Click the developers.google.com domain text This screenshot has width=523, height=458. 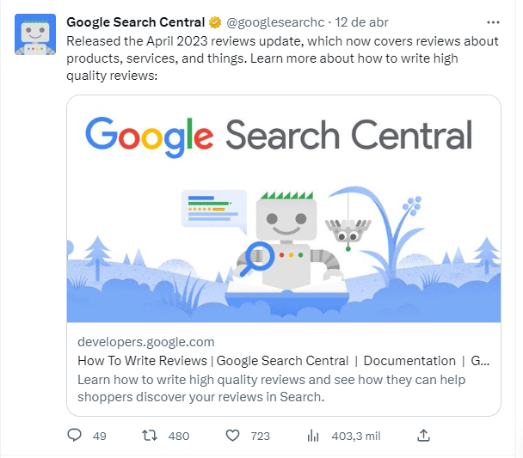(146, 342)
